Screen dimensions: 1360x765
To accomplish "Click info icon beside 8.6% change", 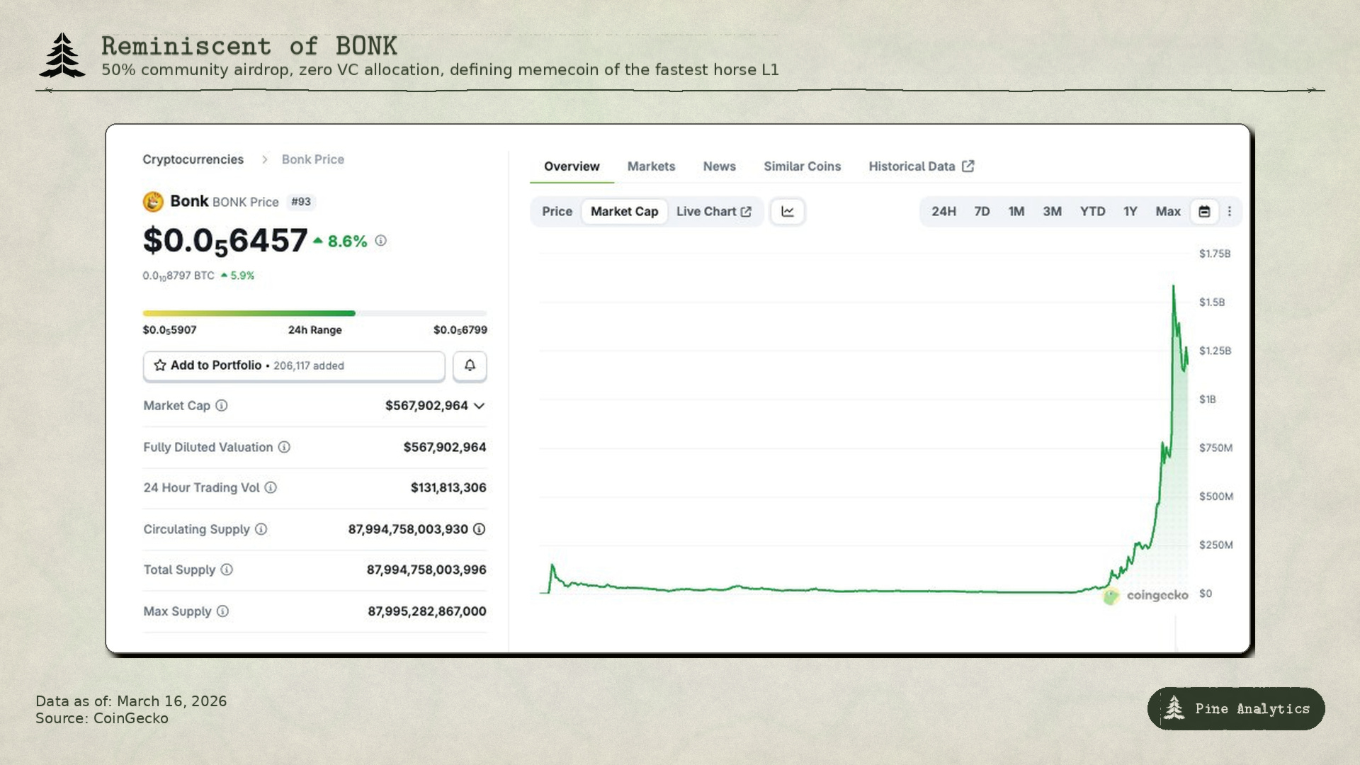I will (381, 241).
